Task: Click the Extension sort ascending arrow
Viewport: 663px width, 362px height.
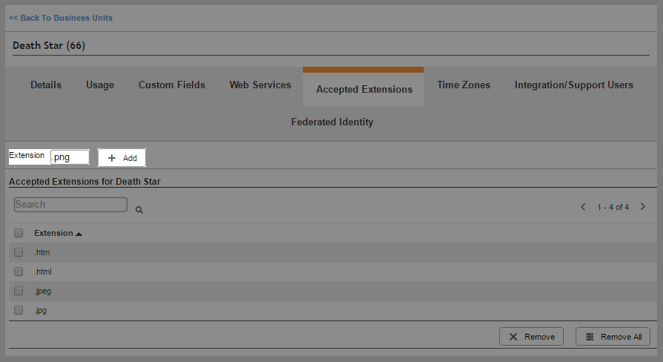Action: coord(79,234)
